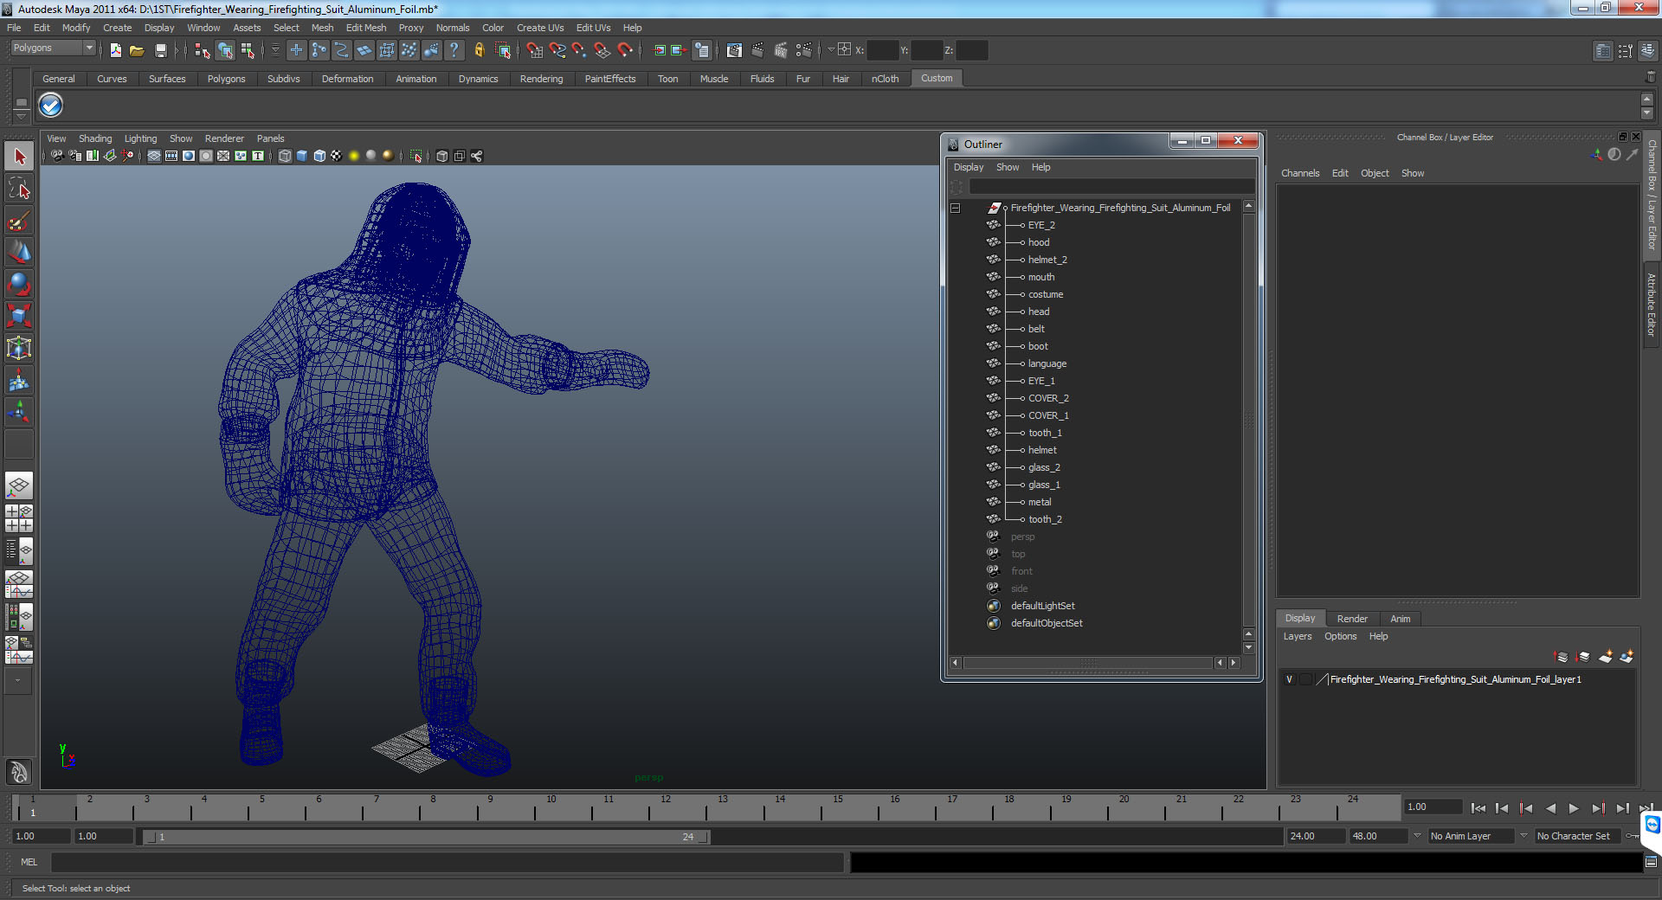Viewport: 1662px width, 900px height.
Task: Click the Open Scene folder icon
Action: [x=137, y=51]
